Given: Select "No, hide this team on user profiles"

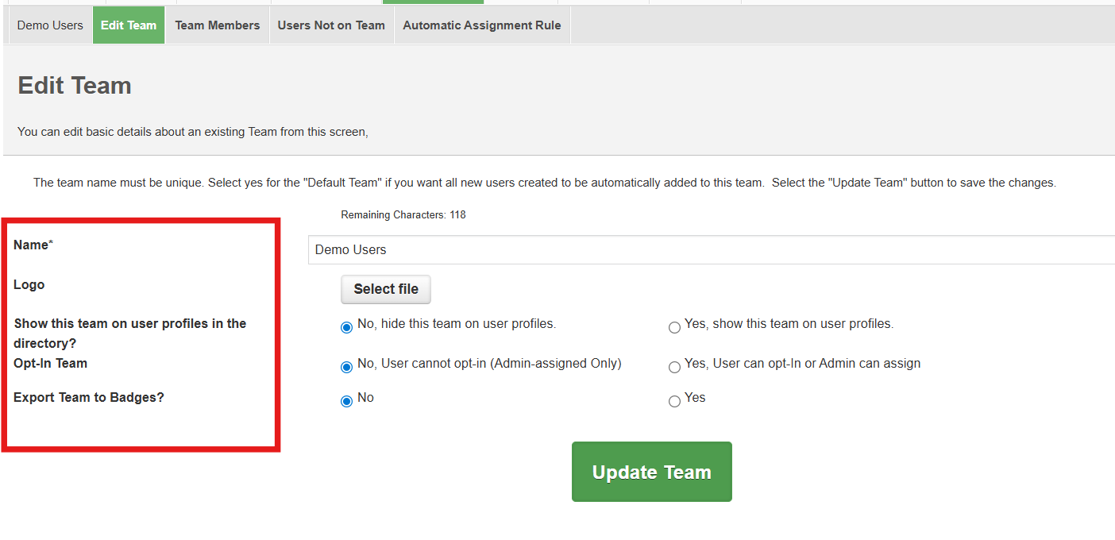Looking at the screenshot, I should [x=346, y=328].
